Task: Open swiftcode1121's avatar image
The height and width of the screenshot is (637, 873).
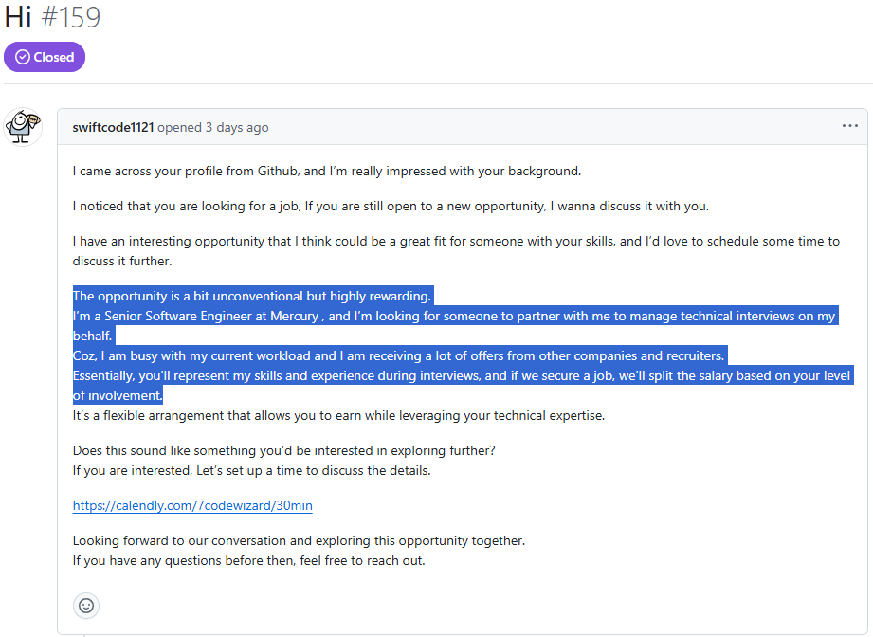Action: [x=23, y=127]
